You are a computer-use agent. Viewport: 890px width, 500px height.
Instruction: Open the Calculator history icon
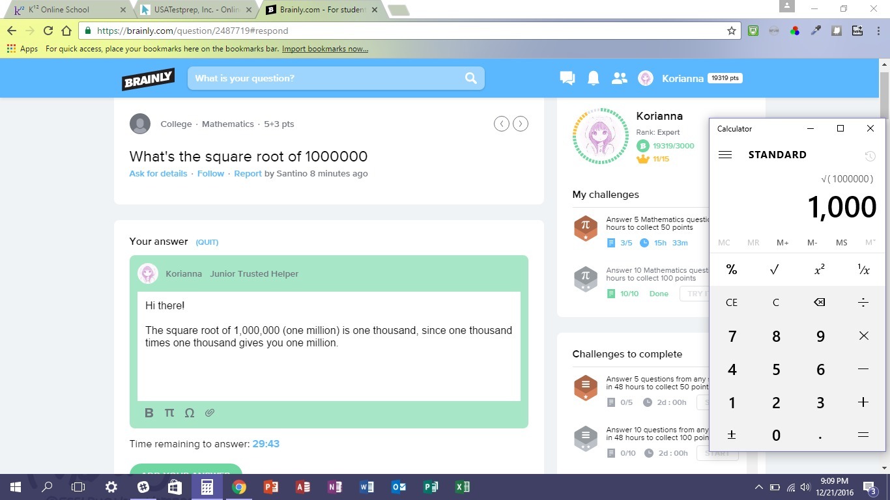870,156
